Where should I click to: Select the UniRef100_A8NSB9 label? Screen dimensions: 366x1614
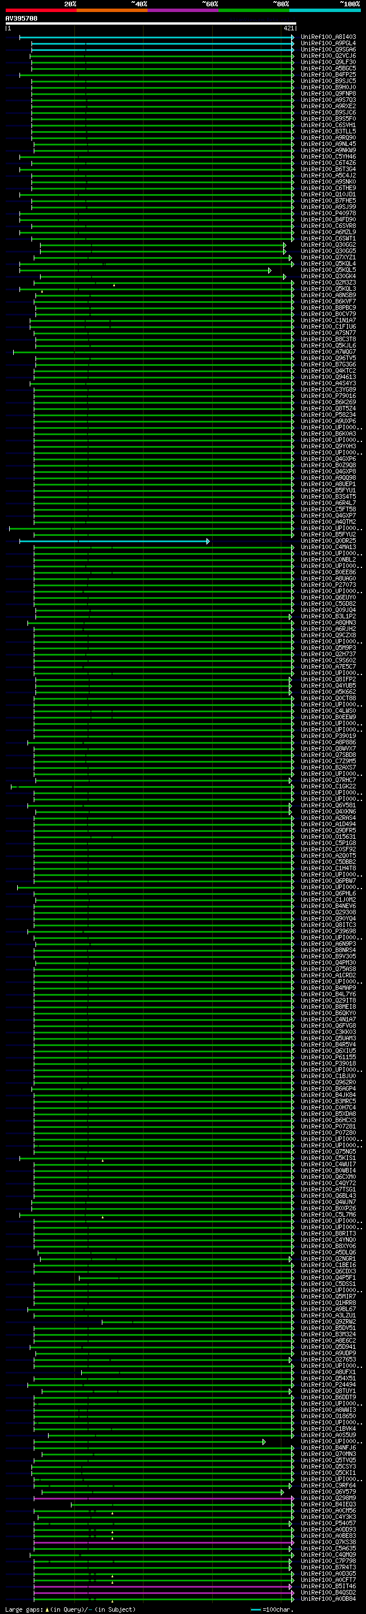[328, 295]
